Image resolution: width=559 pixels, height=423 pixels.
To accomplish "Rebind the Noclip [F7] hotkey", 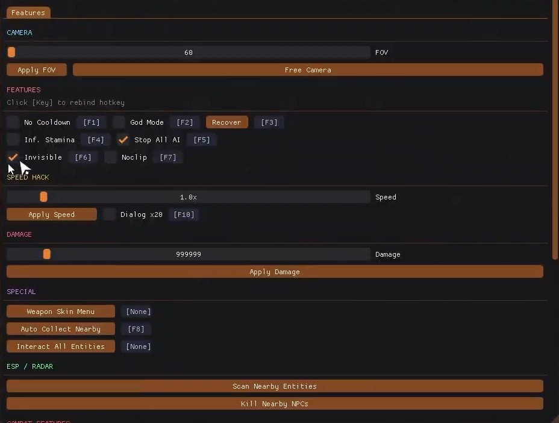I will [x=168, y=157].
